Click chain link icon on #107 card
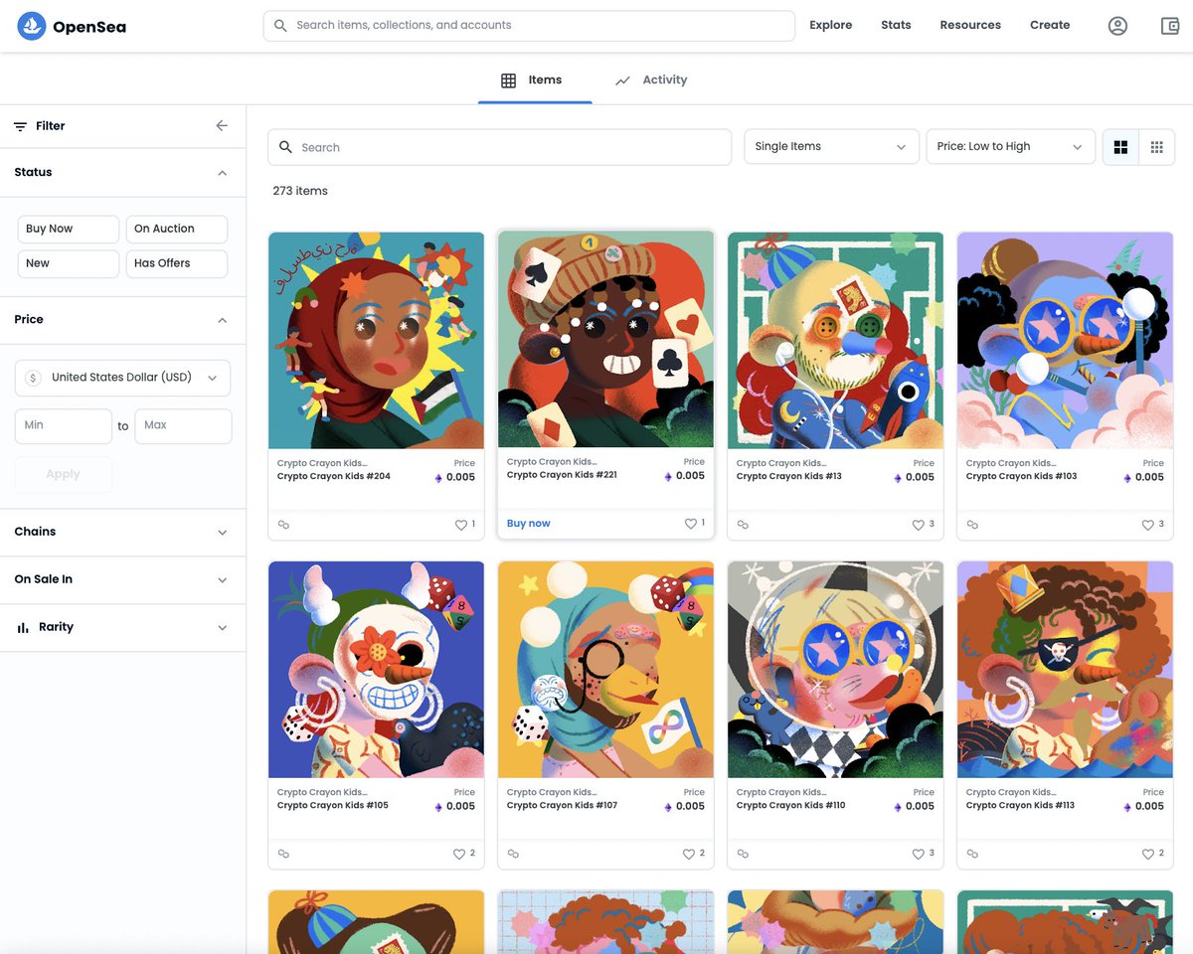 click(513, 854)
